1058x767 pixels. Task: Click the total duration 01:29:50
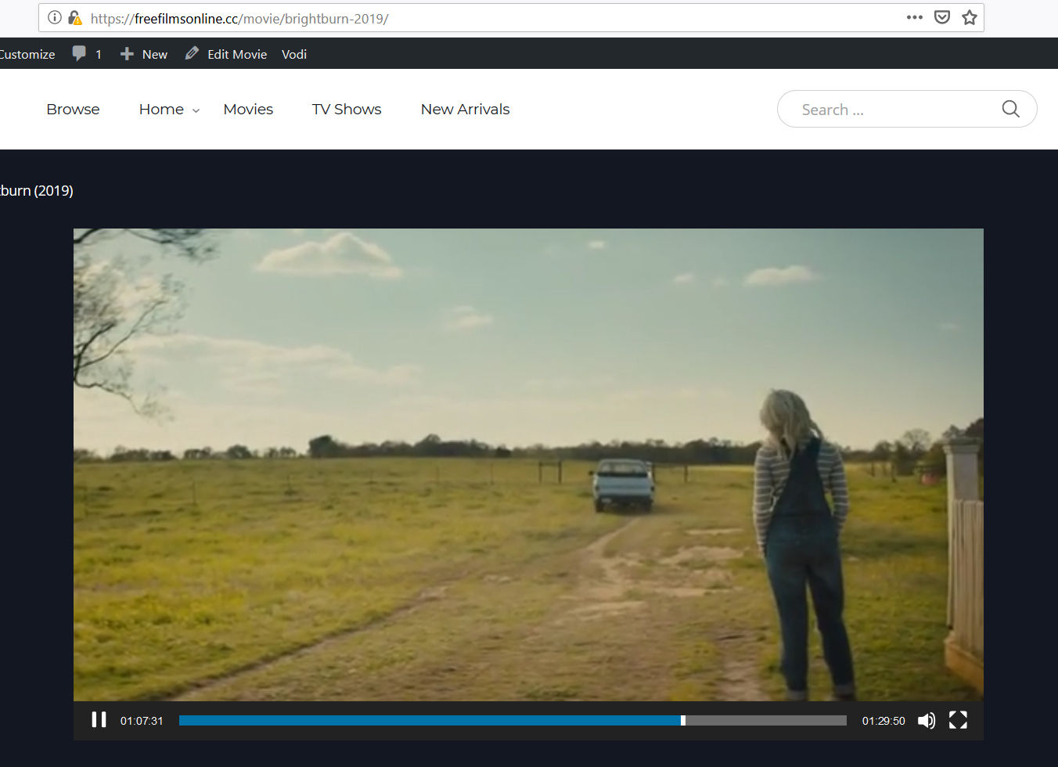pos(883,721)
